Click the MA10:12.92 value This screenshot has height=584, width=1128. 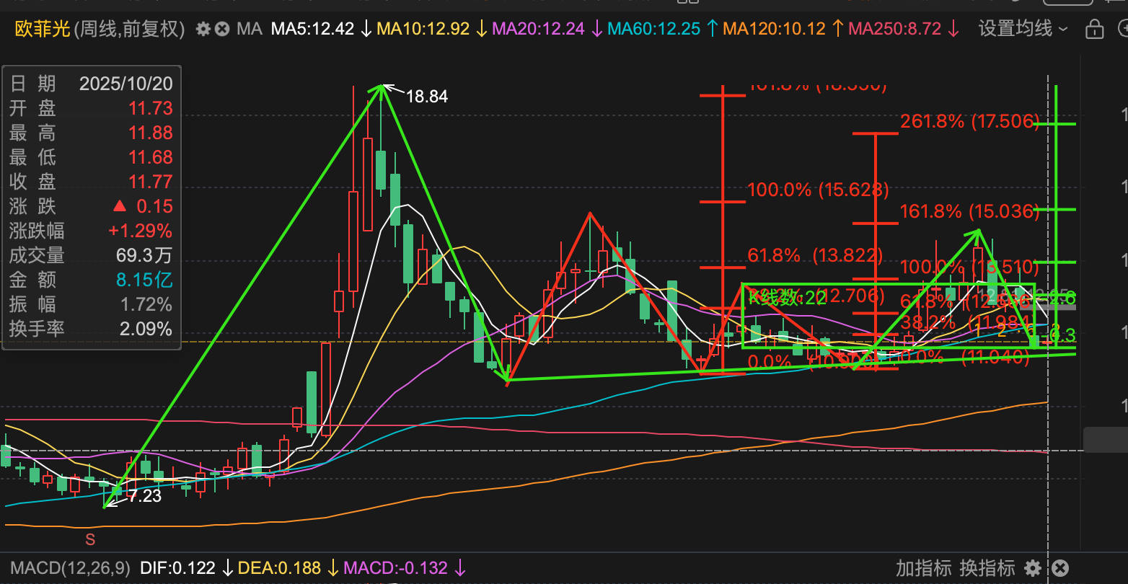(x=423, y=30)
